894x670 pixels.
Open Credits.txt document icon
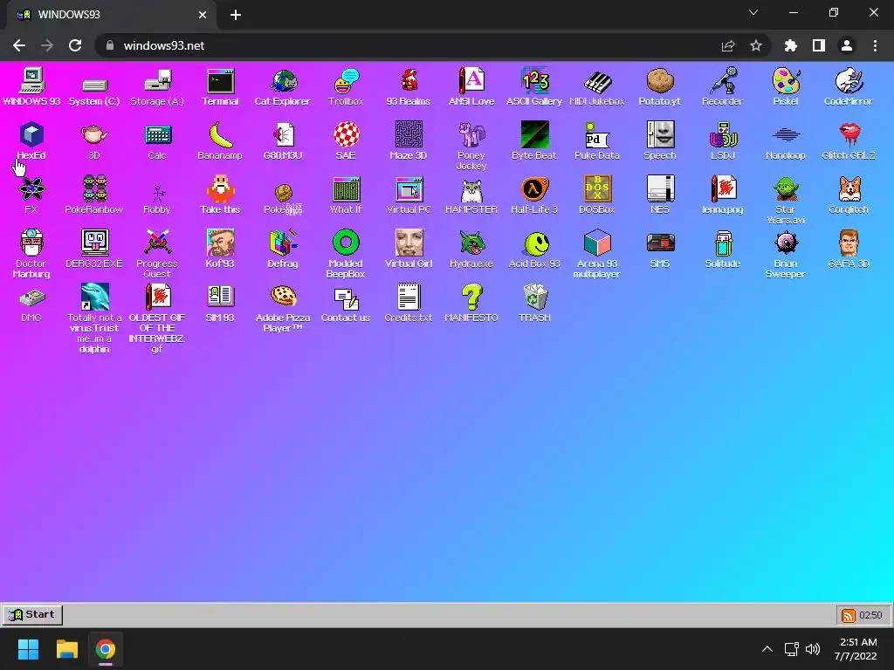click(x=409, y=303)
